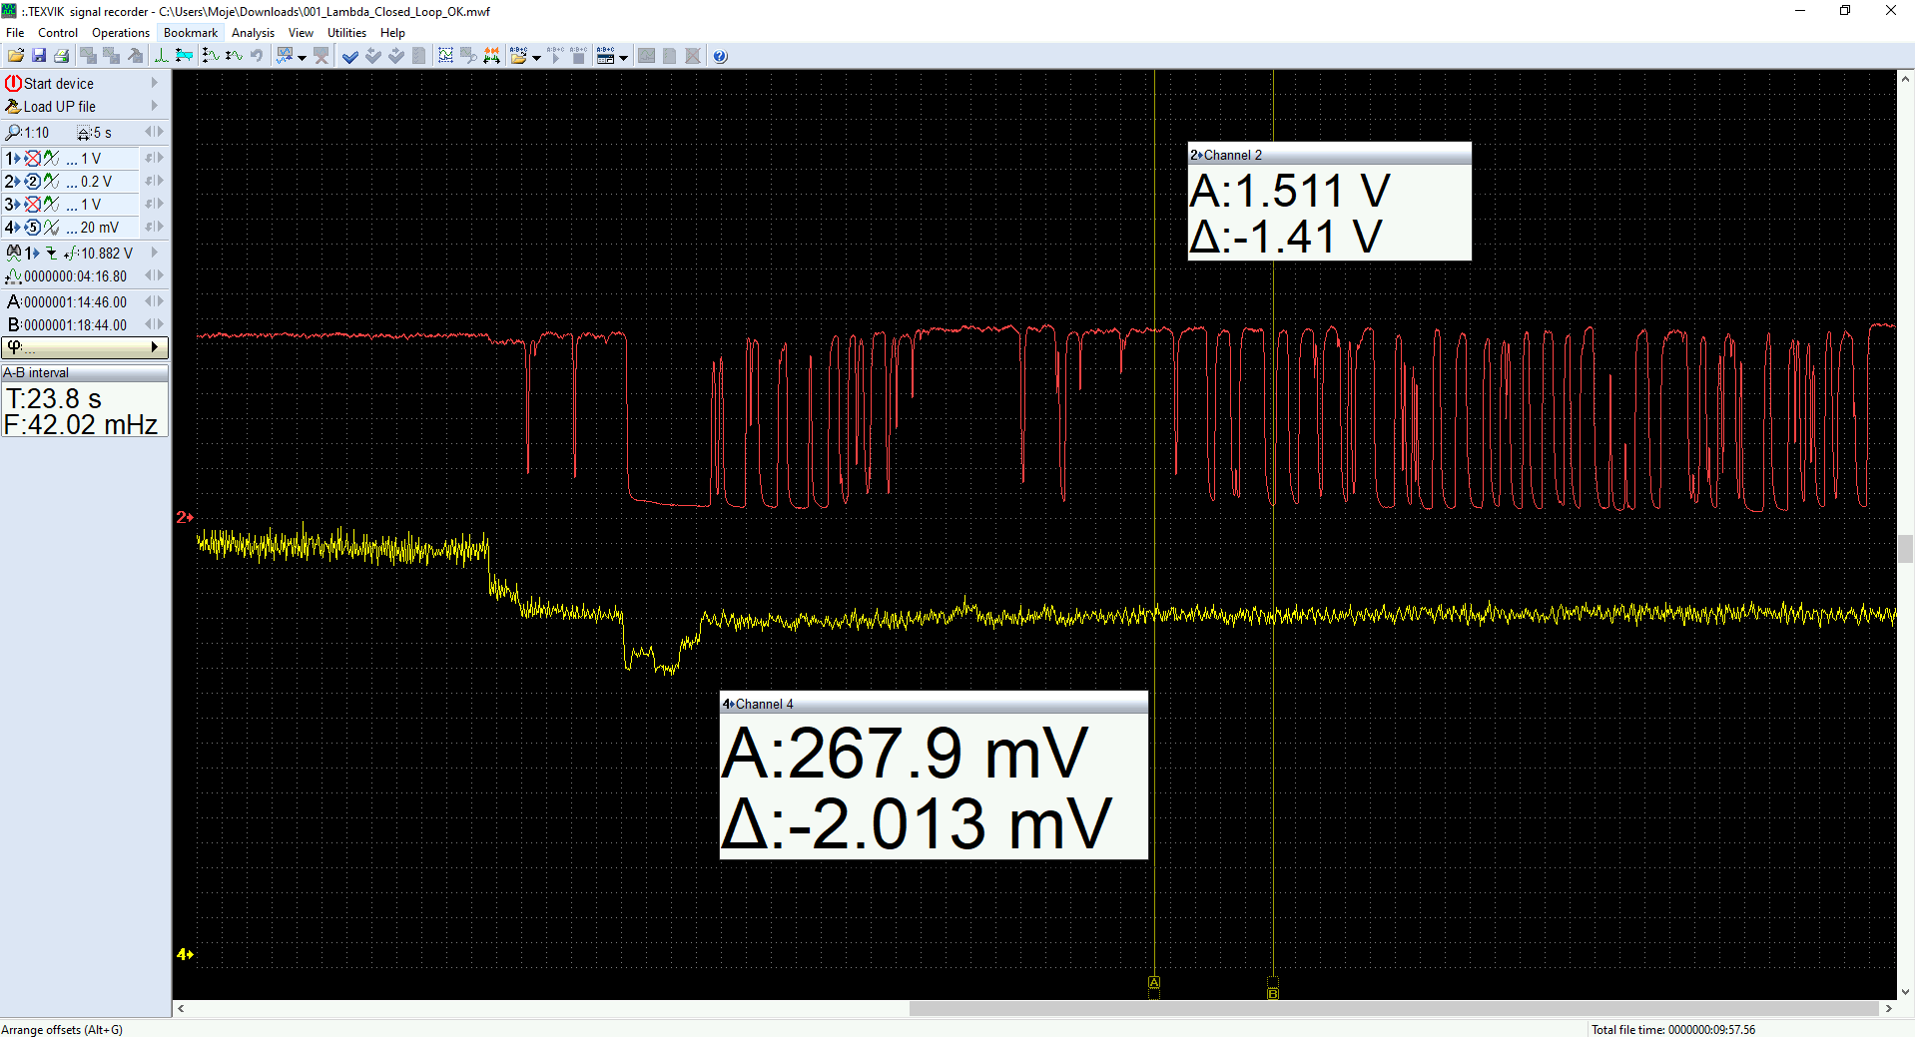The image size is (1915, 1037).
Task: Open help with the blue question mark icon
Action: click(x=721, y=56)
